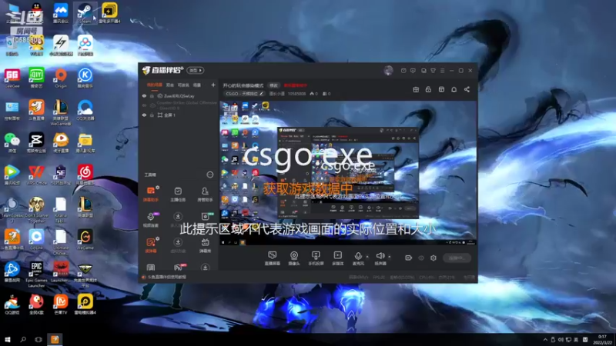Screen dimensions: 616x346
Task: Expand the microphone options arrow
Action: coord(367,257)
